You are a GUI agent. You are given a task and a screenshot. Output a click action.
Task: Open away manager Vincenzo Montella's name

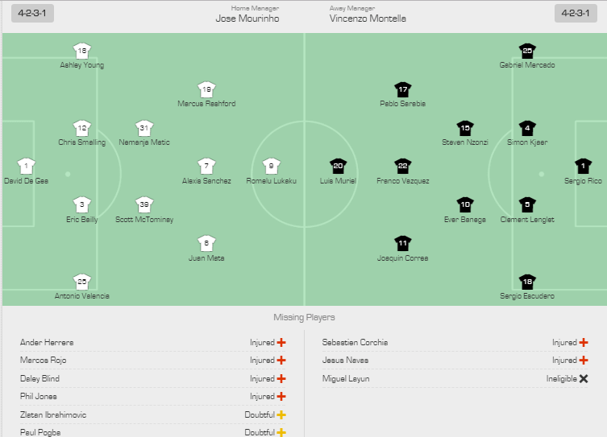(368, 19)
